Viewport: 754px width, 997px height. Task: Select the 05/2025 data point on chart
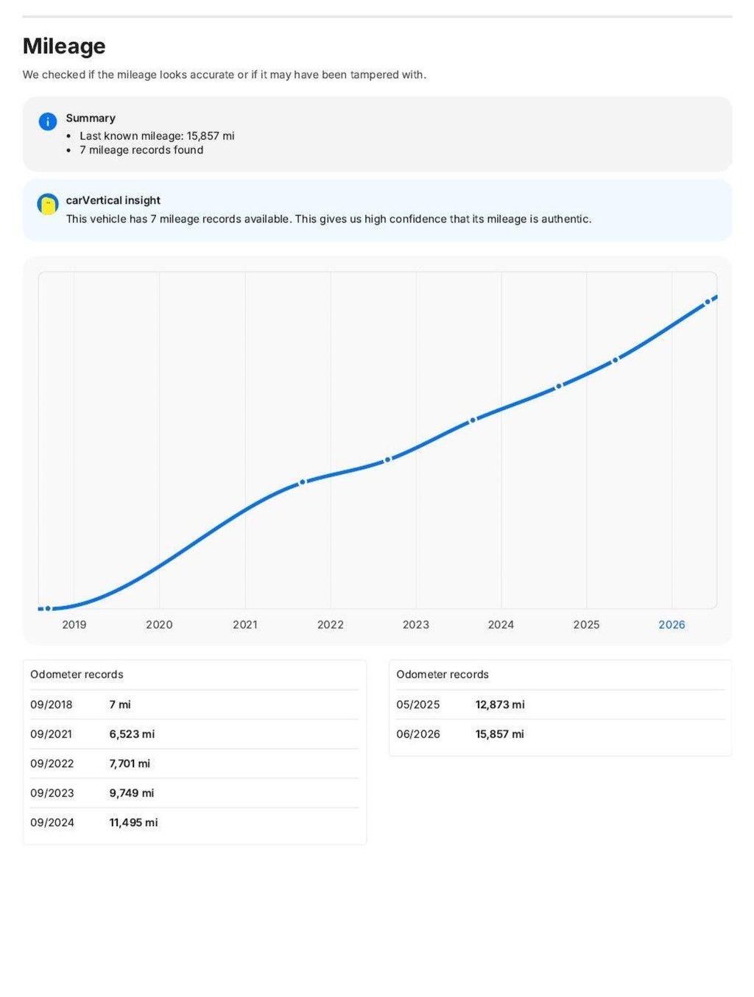(616, 360)
